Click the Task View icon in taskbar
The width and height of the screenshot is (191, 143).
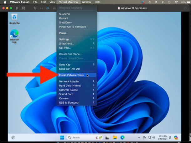point(107,137)
